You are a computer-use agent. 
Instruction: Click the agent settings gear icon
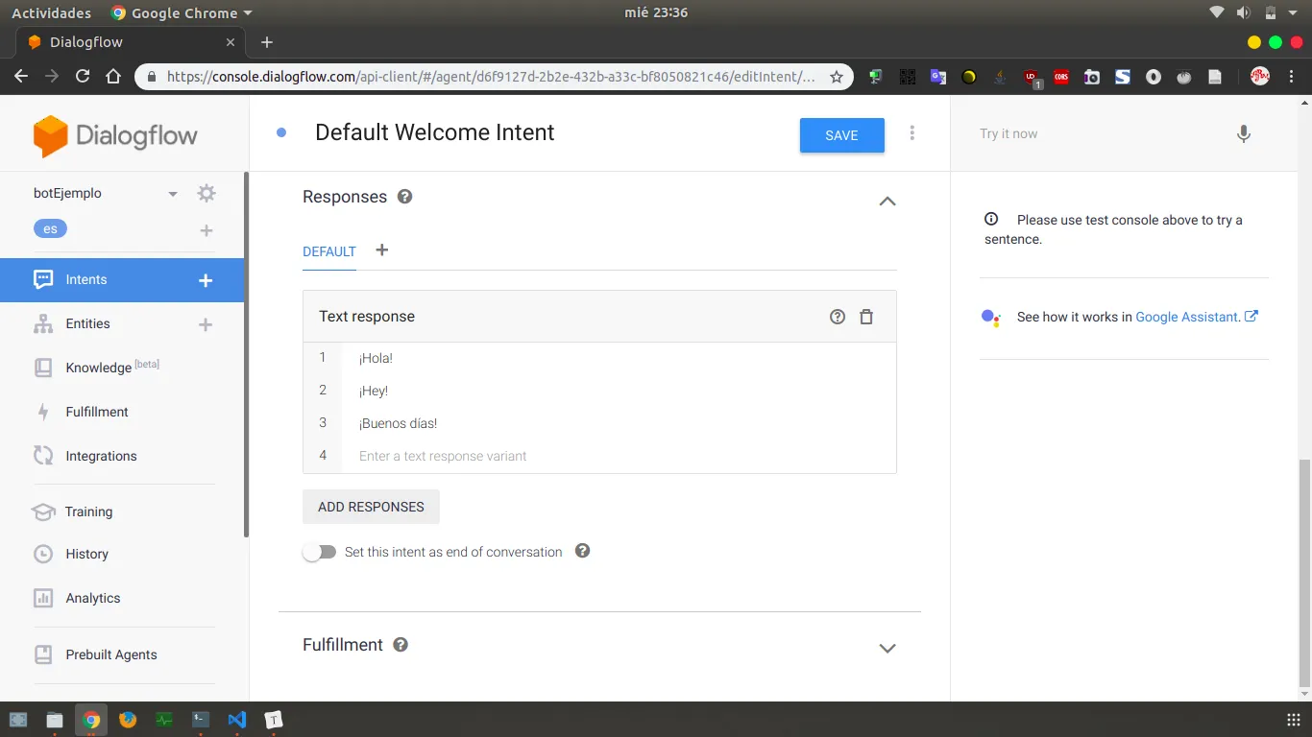206,192
